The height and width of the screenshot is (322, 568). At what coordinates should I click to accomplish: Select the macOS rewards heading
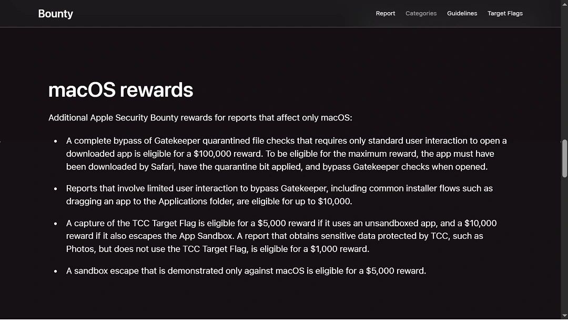[120, 89]
